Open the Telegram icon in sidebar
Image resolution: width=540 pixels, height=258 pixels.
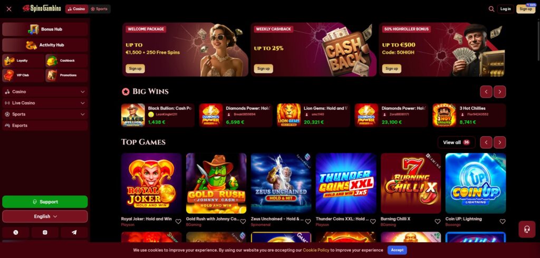[74, 233]
